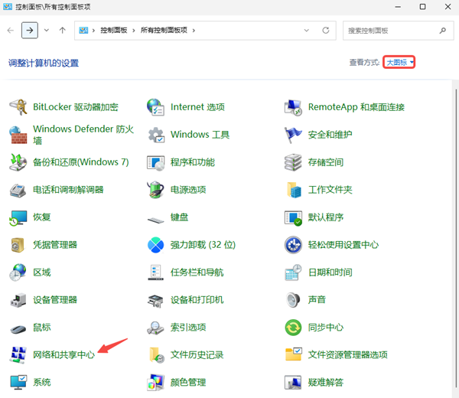
Task: Click the 文件历史记录 folder icon
Action: (x=155, y=355)
